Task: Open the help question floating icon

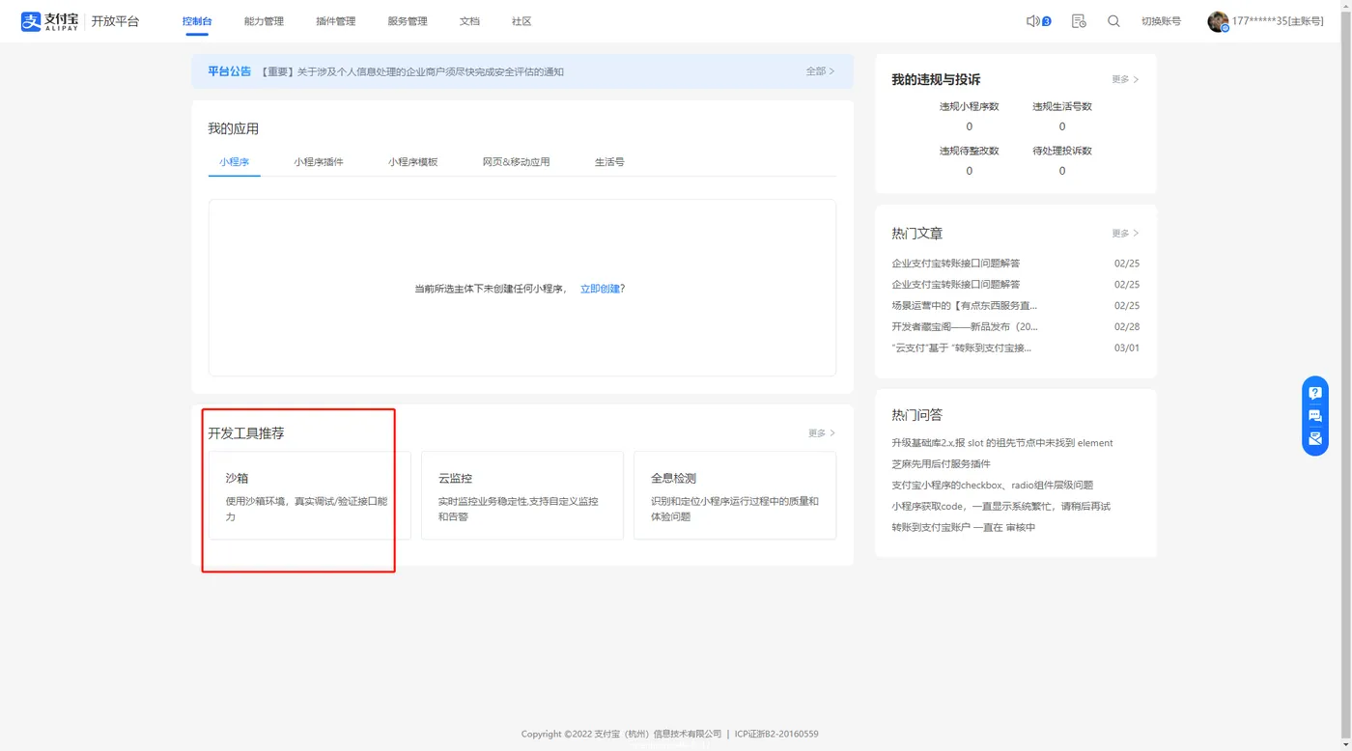Action: (1314, 393)
